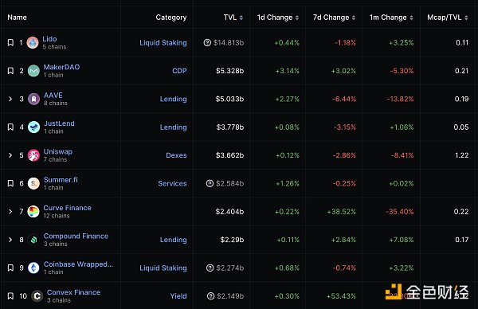Click the Curve Finance rainbow logo

click(33, 212)
